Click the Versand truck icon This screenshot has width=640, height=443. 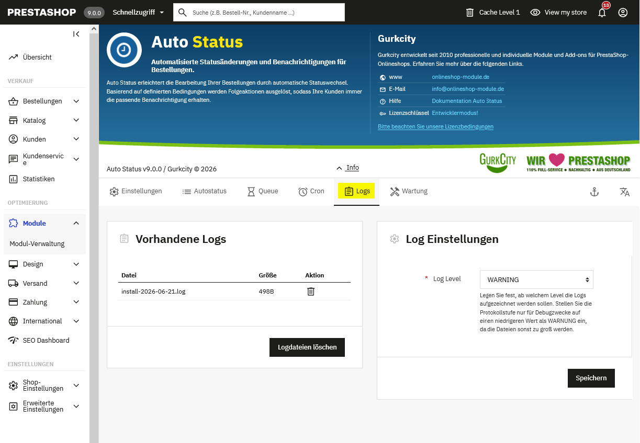(14, 283)
